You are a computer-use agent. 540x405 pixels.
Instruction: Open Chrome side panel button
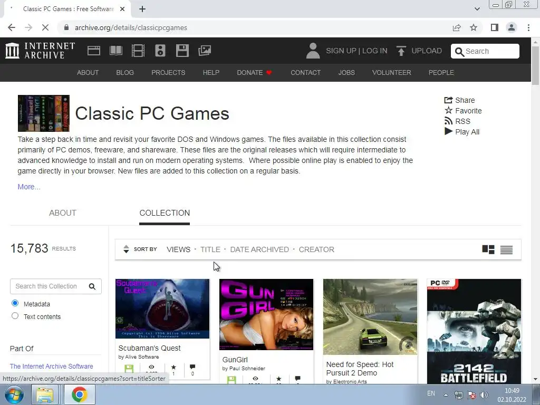tap(495, 27)
